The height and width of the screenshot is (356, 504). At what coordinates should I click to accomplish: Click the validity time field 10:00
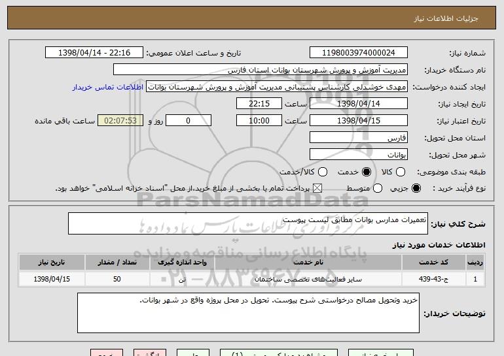coord(259,121)
